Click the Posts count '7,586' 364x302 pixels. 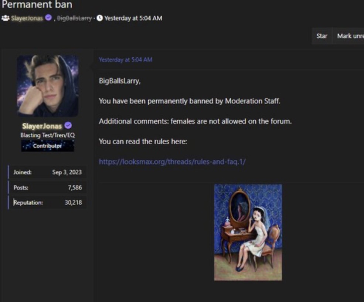click(75, 187)
